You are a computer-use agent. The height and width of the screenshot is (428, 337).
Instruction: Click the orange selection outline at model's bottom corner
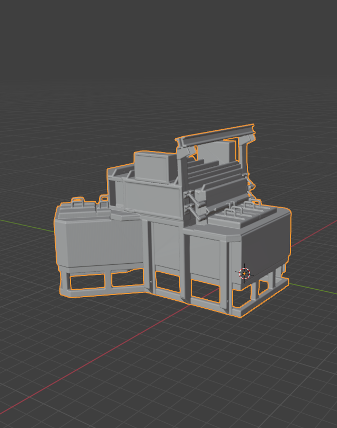point(240,317)
